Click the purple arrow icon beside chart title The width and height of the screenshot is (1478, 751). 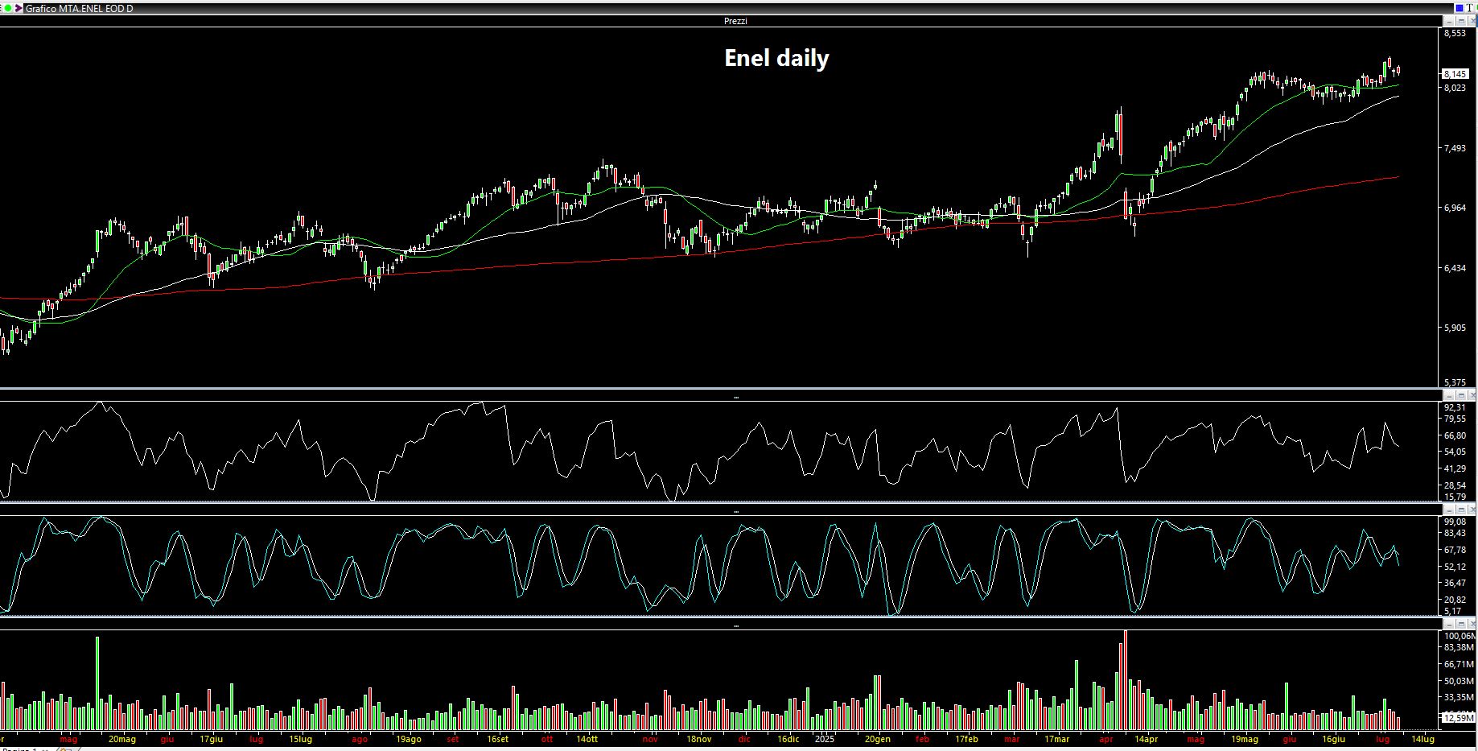tap(19, 8)
